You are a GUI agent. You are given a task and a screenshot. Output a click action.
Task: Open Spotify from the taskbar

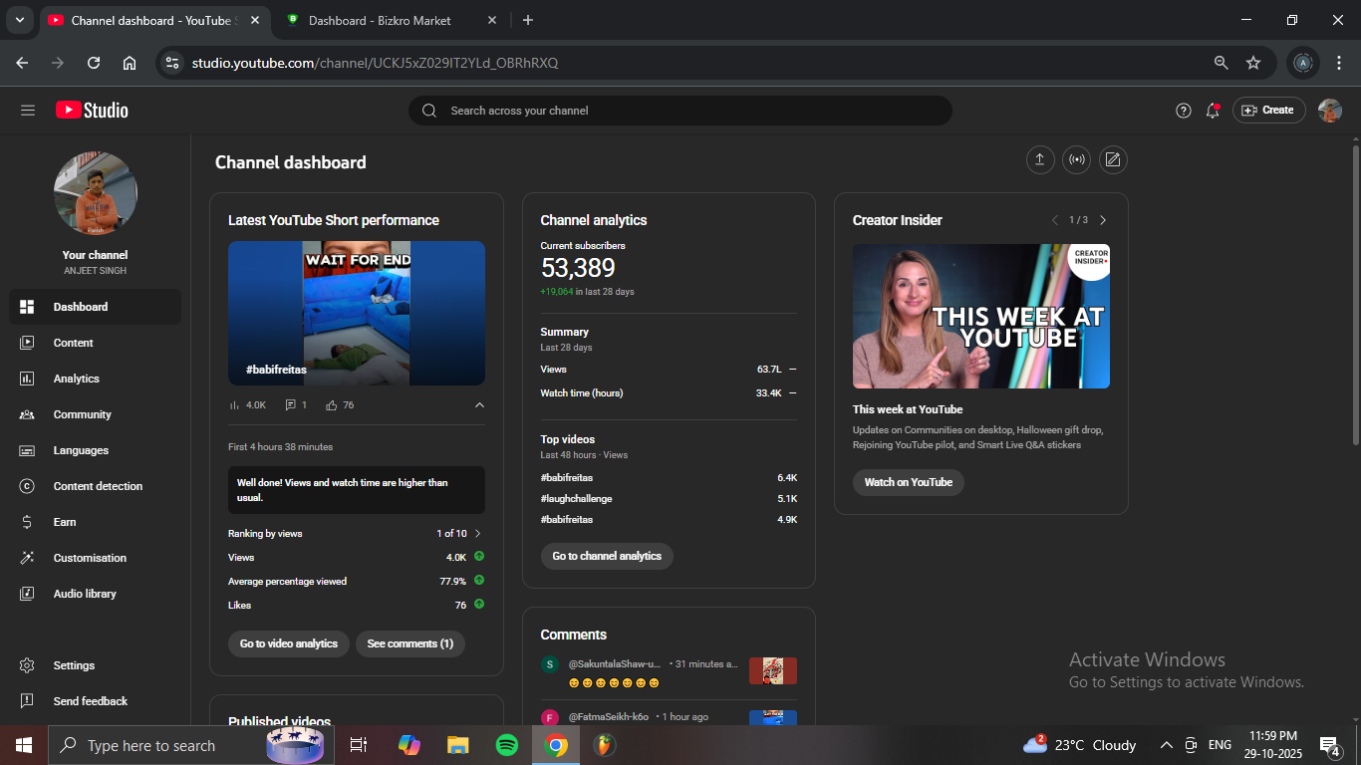tap(507, 745)
